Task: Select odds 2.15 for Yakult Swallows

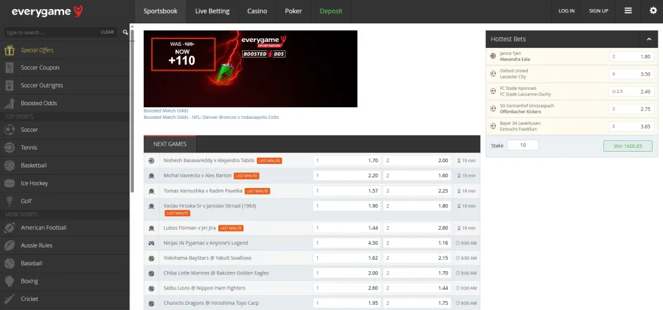Action: pyautogui.click(x=416, y=258)
